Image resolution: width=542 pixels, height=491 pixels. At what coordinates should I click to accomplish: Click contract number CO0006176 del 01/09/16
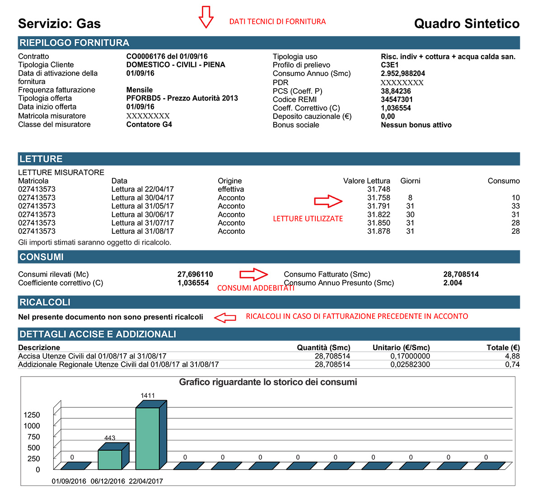167,57
